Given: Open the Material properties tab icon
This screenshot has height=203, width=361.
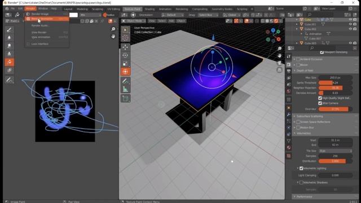Looking at the screenshot, I should (x=289, y=148).
